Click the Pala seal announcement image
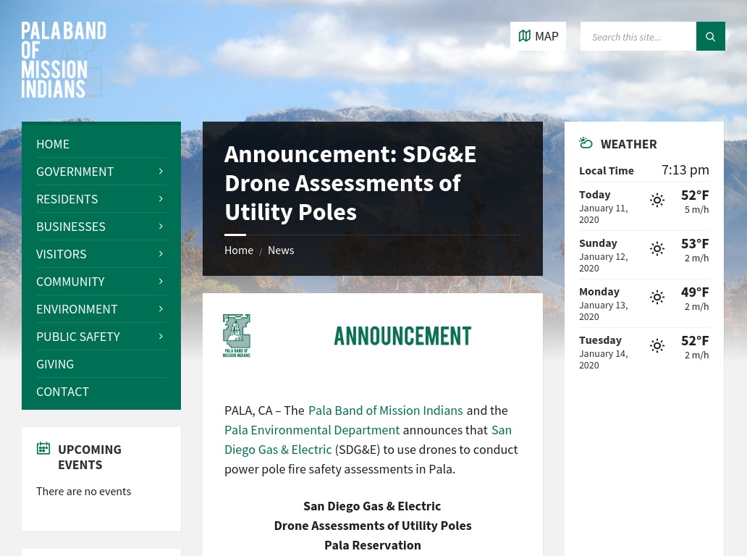Screen dimensions: 747x556 tap(236, 335)
